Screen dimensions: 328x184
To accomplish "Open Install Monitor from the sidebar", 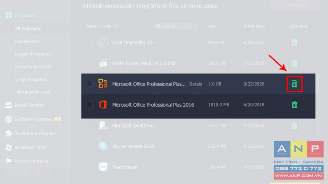I will click(x=29, y=105).
